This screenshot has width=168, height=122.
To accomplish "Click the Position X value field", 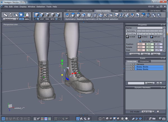I will 141,44.
